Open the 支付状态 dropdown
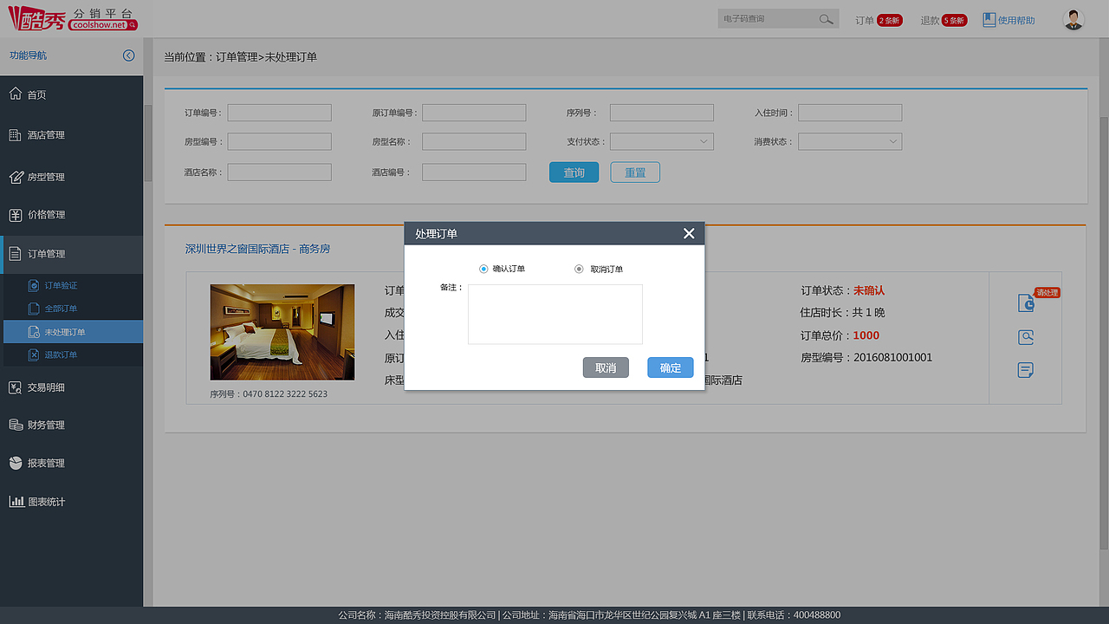Image resolution: width=1109 pixels, height=624 pixels. coord(661,141)
